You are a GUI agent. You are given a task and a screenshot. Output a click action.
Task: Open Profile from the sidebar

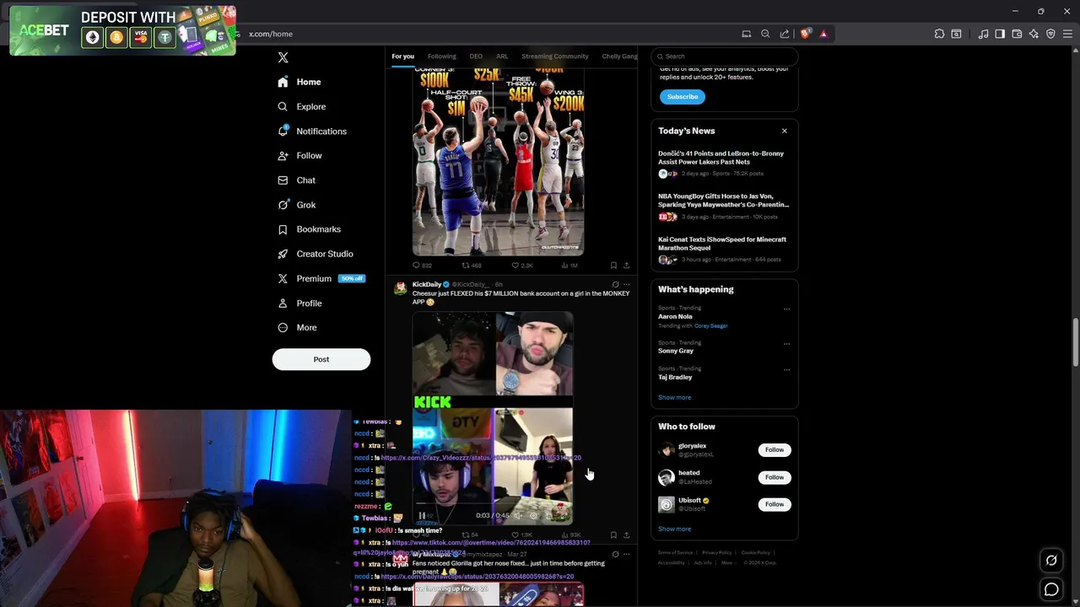pos(300,303)
